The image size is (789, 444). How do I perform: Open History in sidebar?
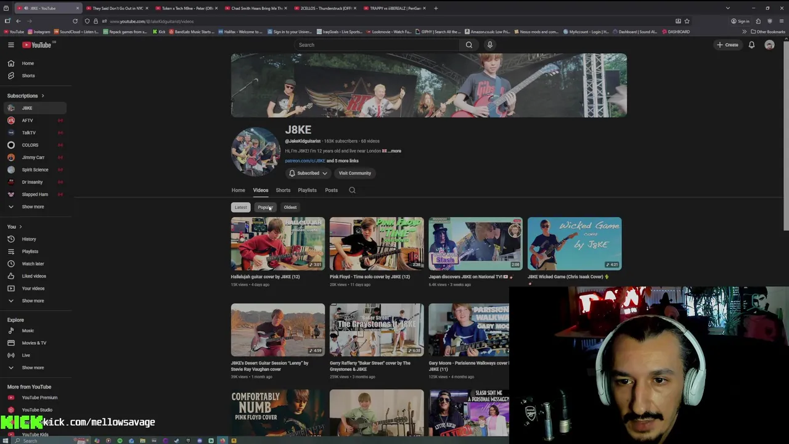pos(36,239)
